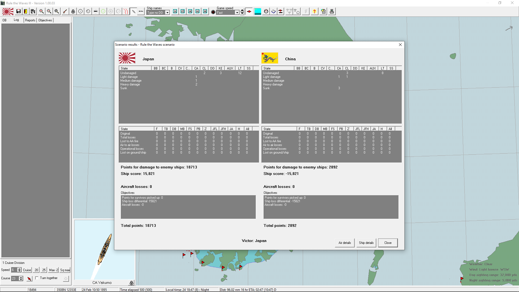Set speed to 20 knots button
This screenshot has height=292, width=519.
pos(36,270)
